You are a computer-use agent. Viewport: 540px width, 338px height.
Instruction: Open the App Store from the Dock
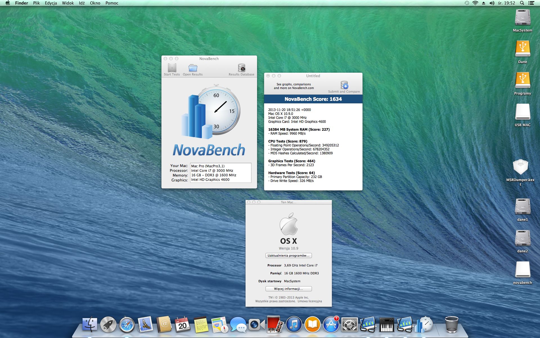331,325
